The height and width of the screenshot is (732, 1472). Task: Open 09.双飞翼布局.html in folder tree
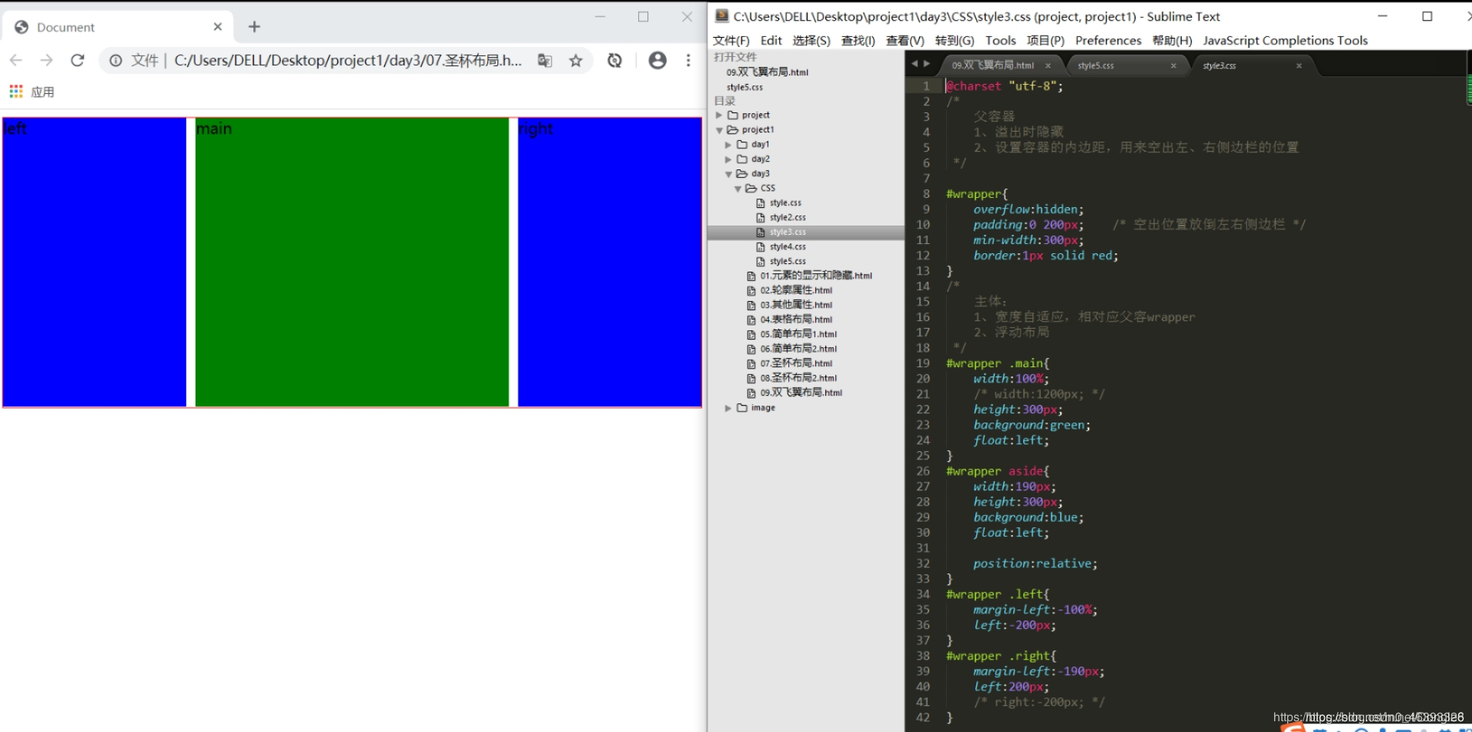pyautogui.click(x=801, y=393)
